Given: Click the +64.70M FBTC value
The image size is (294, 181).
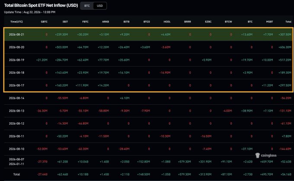Looking at the screenshot, I should click(83, 47).
